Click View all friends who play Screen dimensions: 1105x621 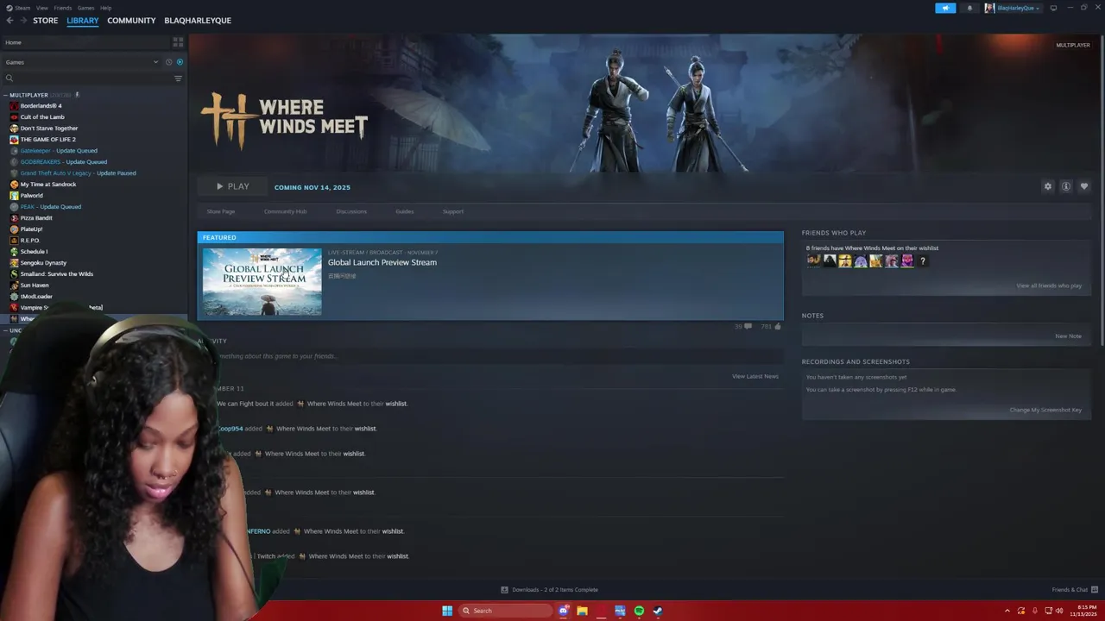point(1049,285)
